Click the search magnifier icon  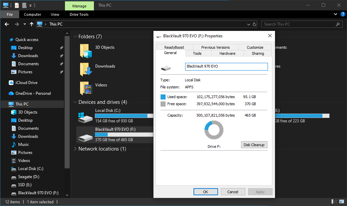pyautogui.click(x=338, y=24)
